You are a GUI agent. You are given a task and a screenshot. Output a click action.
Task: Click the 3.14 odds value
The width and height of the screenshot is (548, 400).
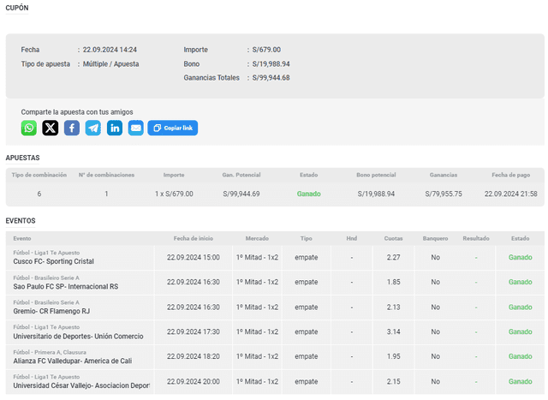(x=394, y=331)
